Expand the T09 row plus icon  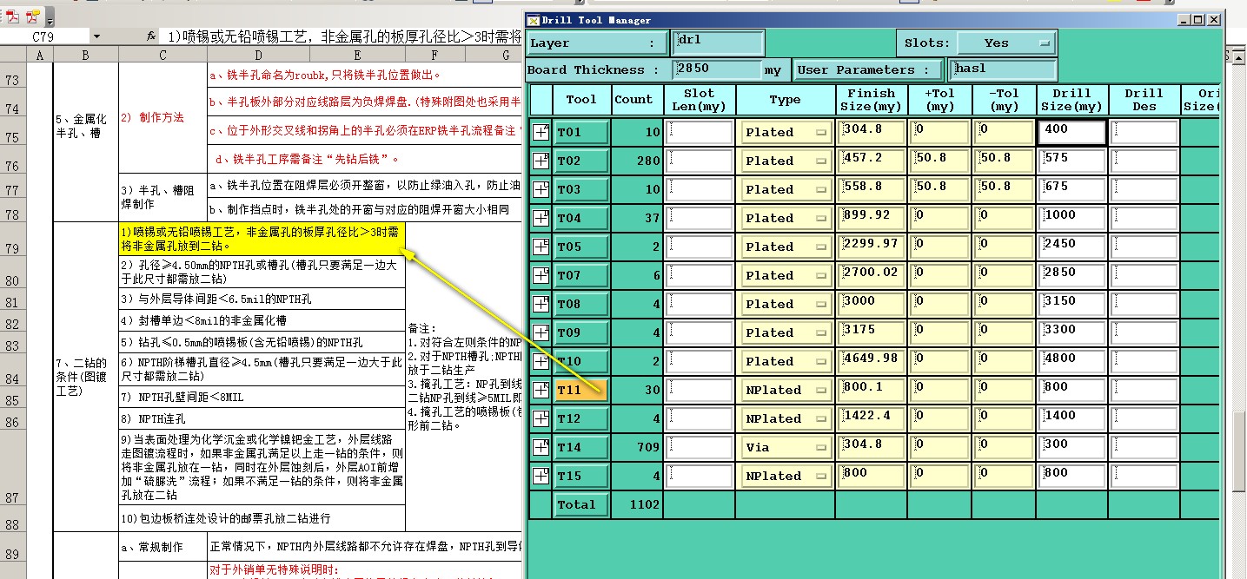click(541, 333)
